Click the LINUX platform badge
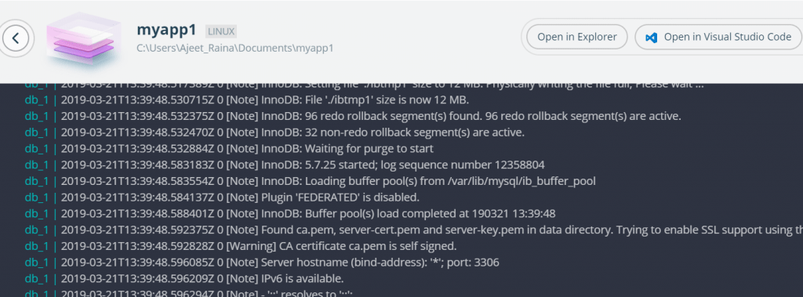Screen dimensions: 803x297 221,31
